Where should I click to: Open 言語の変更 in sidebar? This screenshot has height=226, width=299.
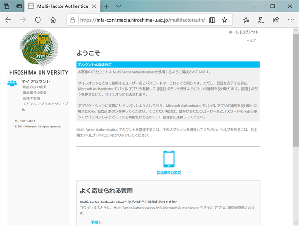tap(31, 99)
